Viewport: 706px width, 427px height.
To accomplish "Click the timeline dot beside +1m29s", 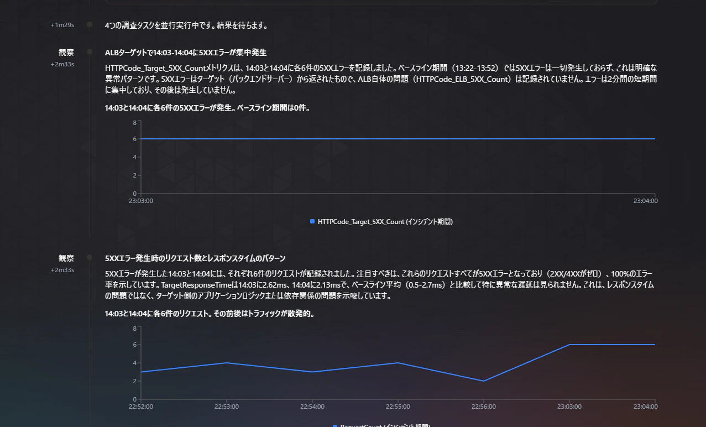I will (x=89, y=25).
